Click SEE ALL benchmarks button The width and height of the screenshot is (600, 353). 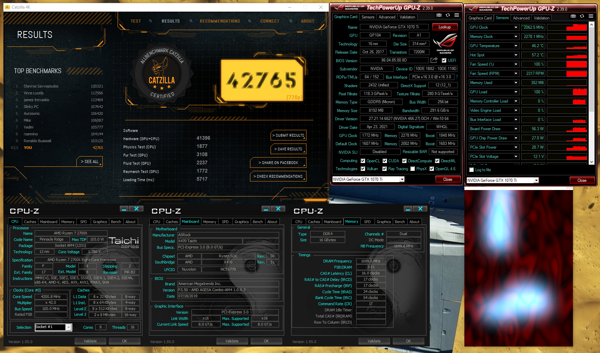pyautogui.click(x=89, y=162)
